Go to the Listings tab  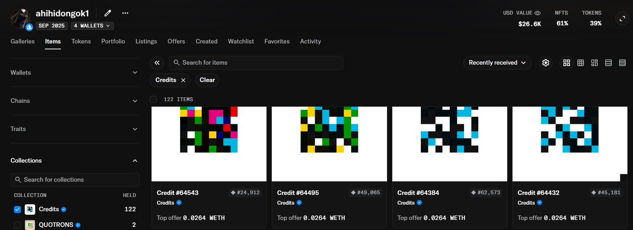click(146, 42)
